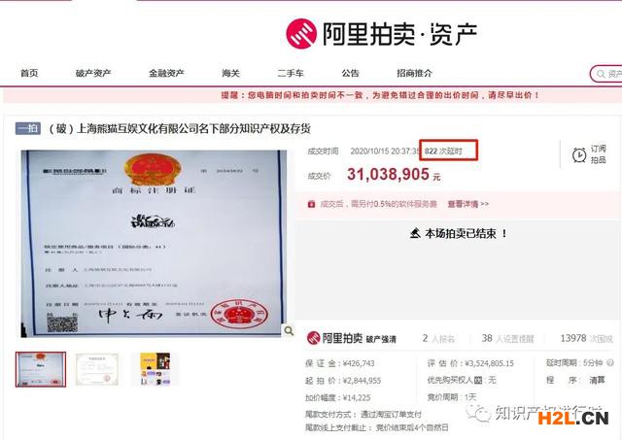Click the 订阅拍品 subscribe label
Screen dimensions: 622x440
coord(599,154)
